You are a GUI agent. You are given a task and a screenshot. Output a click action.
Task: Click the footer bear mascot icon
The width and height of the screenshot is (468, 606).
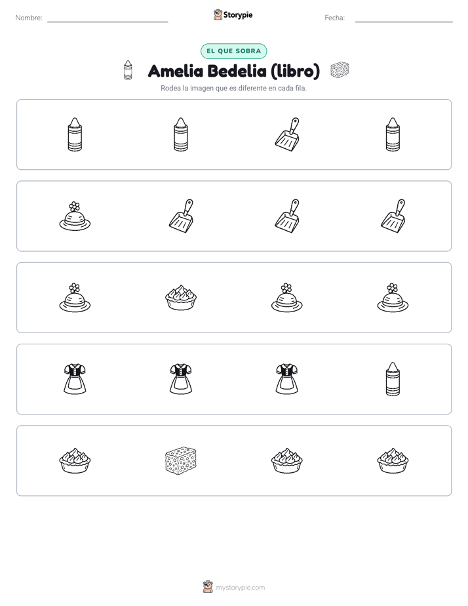[208, 587]
